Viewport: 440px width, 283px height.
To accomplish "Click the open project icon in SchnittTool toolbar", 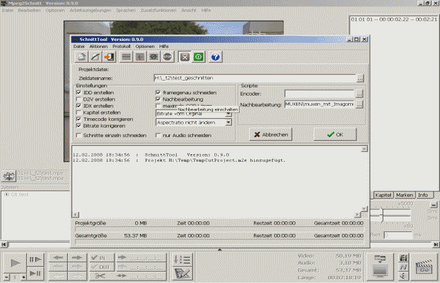I will pyautogui.click(x=82, y=57).
